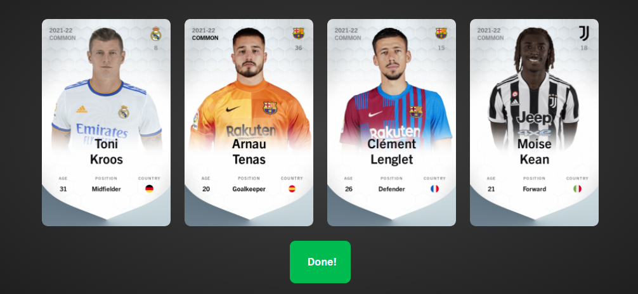The width and height of the screenshot is (638, 294).
Task: Click the Toni Kroos name text
Action: click(x=106, y=151)
